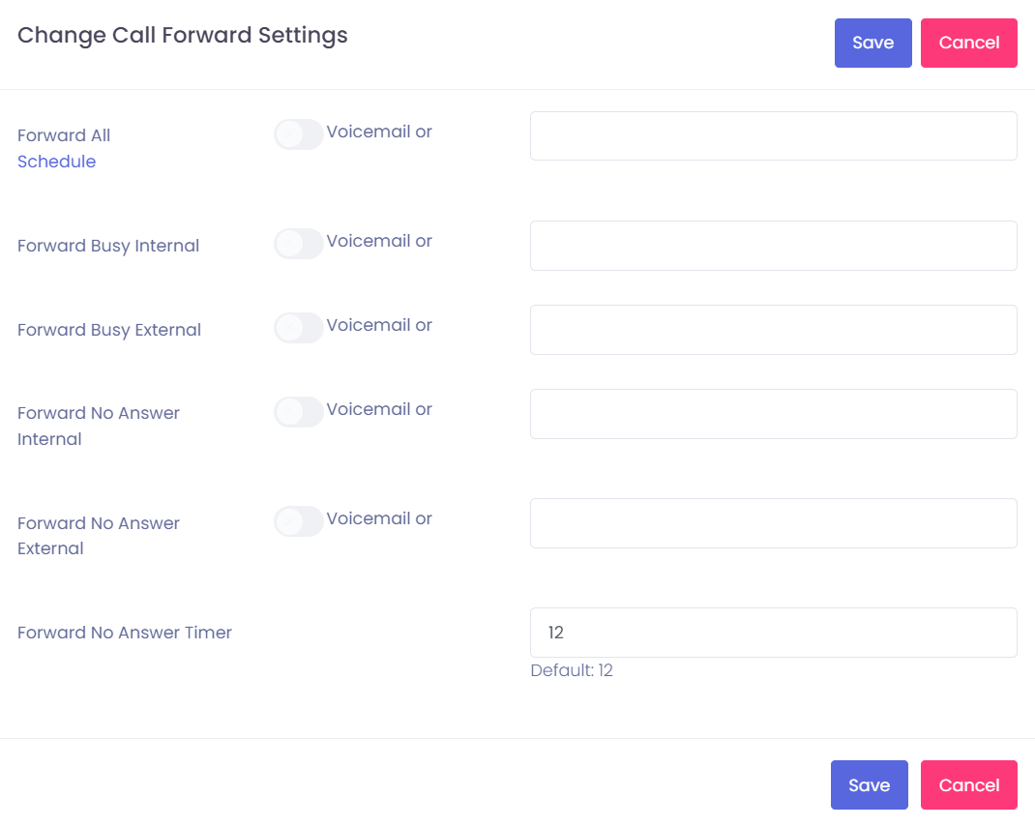Click the top Save button
Viewport: 1035px width, 827px height.
click(x=872, y=43)
